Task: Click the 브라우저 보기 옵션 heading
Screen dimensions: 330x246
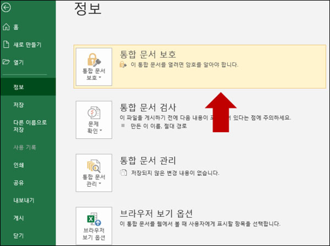Action: [x=156, y=214]
